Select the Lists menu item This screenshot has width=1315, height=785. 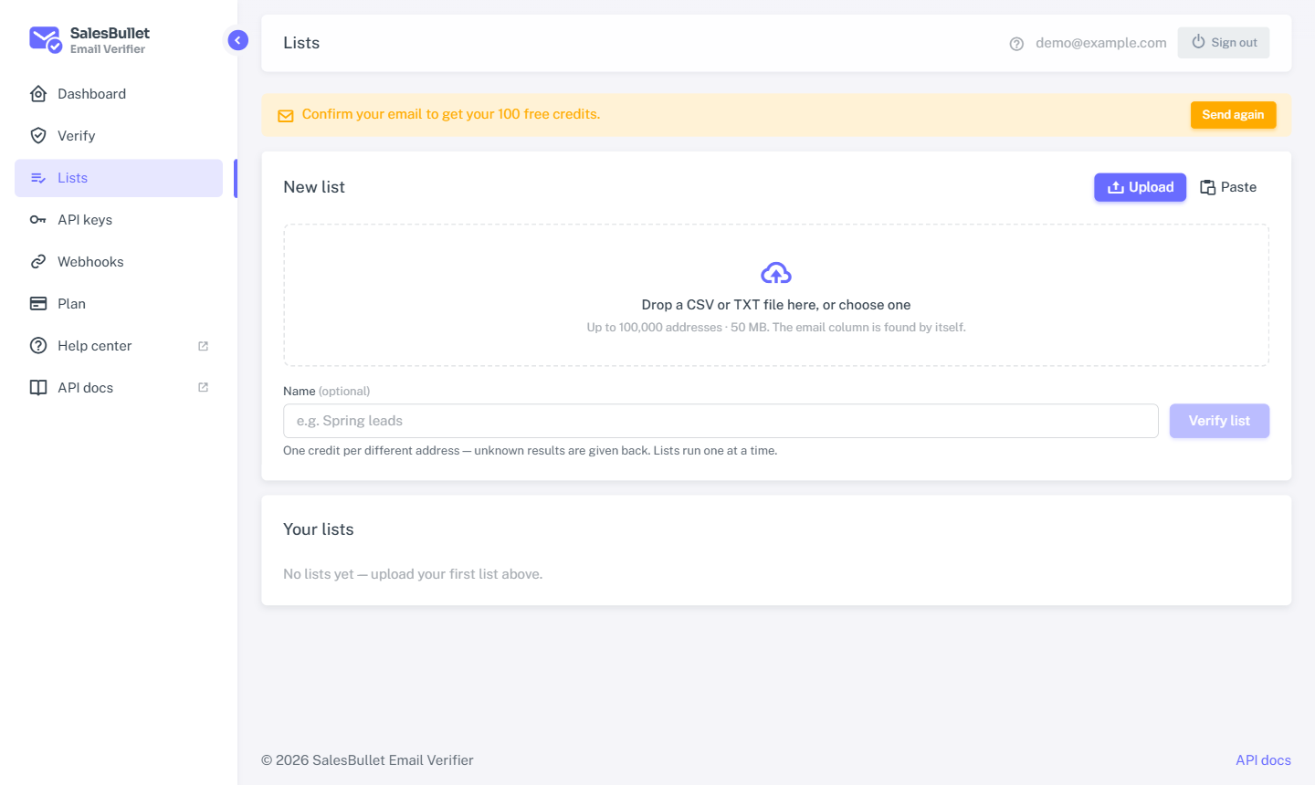[x=119, y=178]
